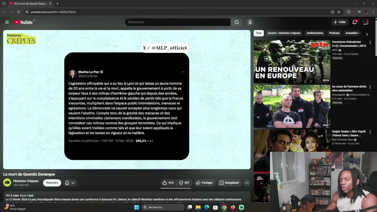
Task: Open more actions three-dot menu under video
Action: coord(247,183)
